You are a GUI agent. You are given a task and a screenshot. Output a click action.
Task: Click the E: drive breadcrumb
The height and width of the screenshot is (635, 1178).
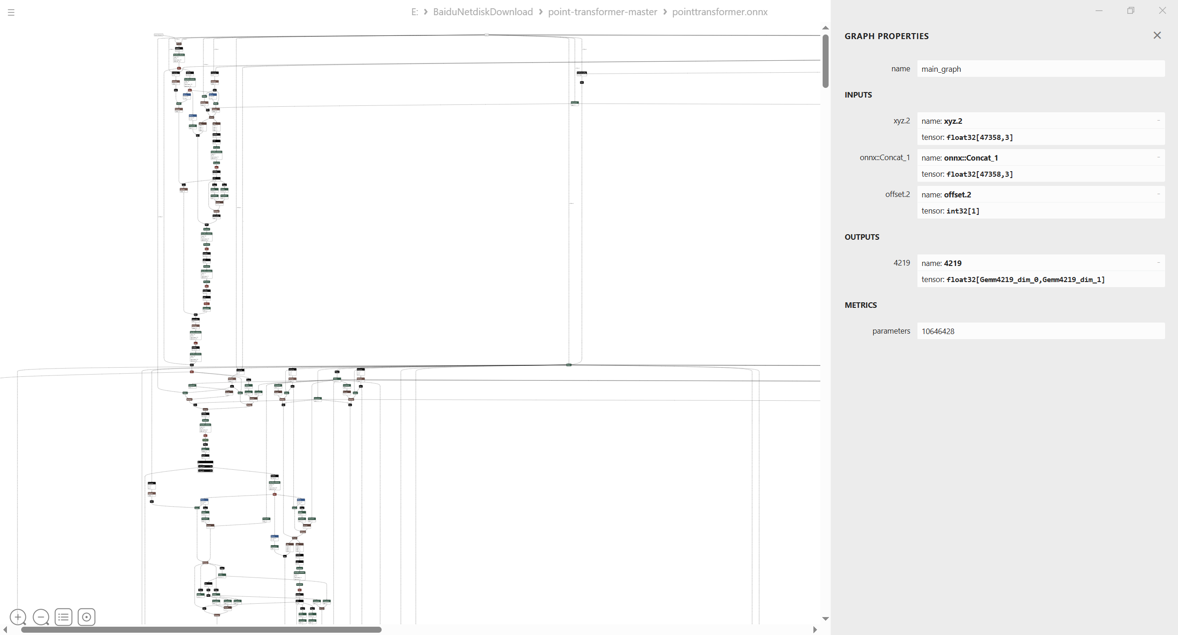click(x=414, y=12)
